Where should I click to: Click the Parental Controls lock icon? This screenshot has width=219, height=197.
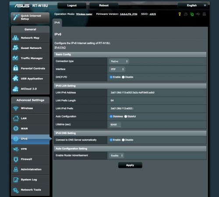[x=15, y=68]
